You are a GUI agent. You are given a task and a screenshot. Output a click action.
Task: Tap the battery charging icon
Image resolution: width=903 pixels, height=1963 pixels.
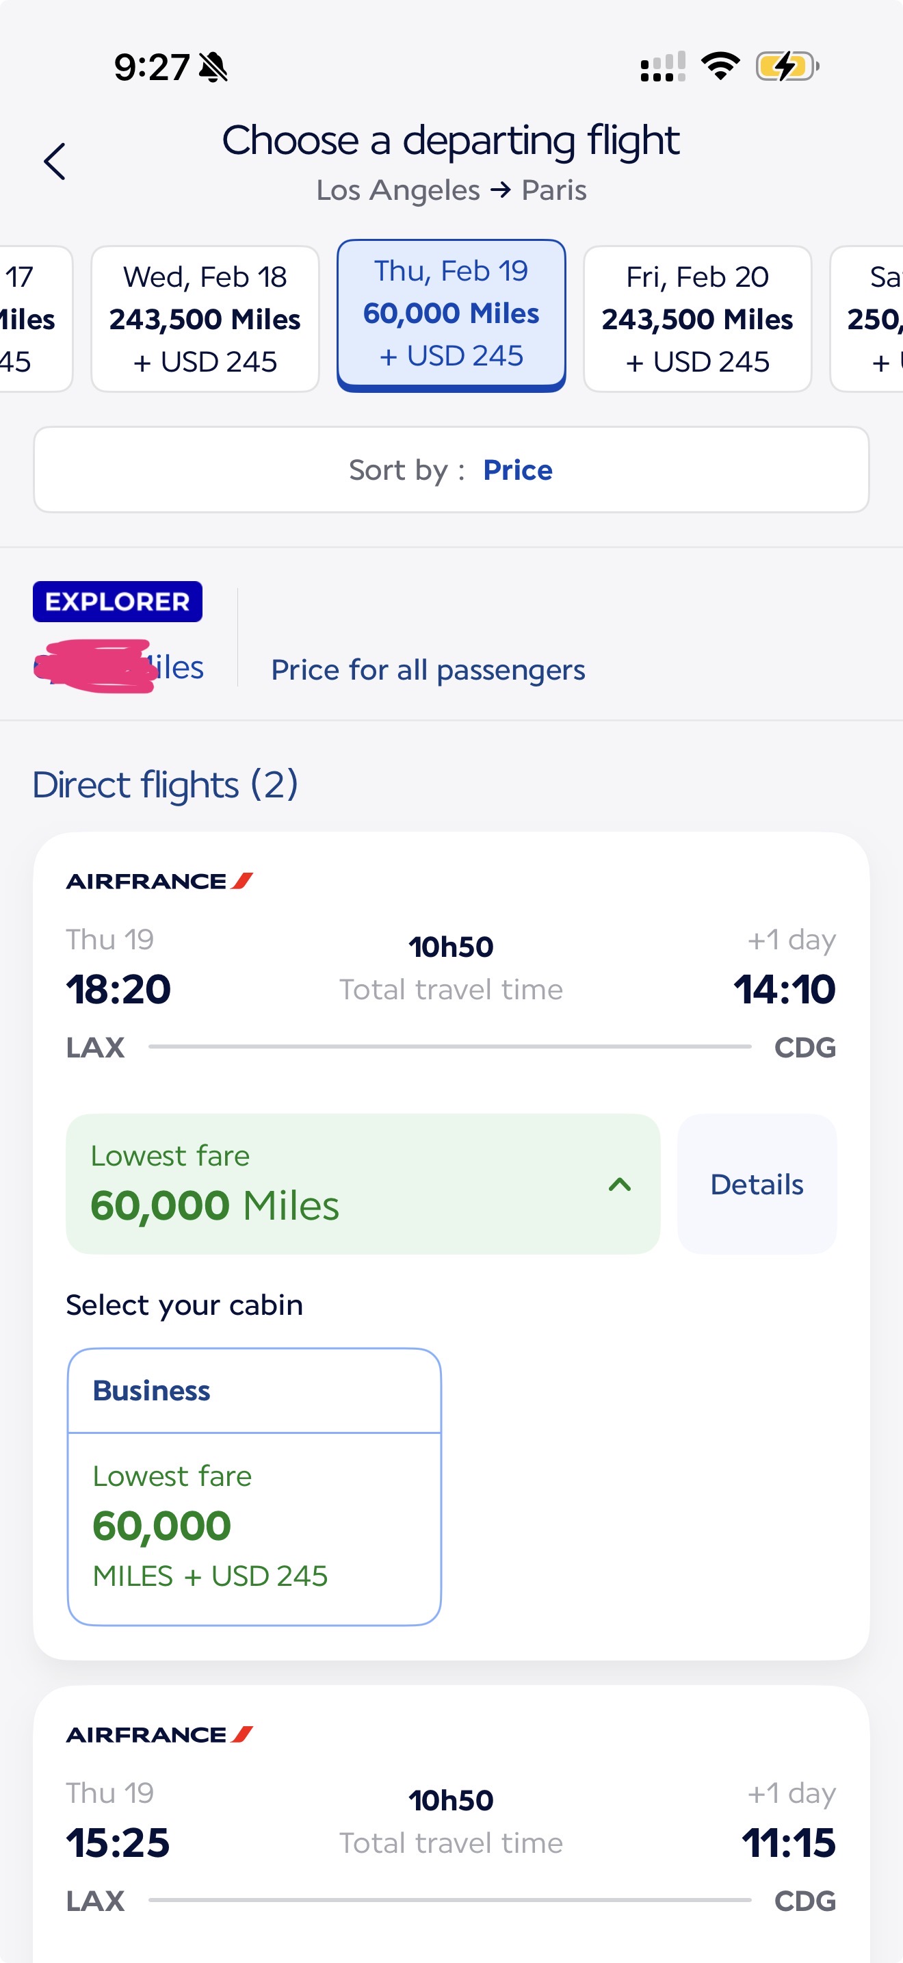787,66
